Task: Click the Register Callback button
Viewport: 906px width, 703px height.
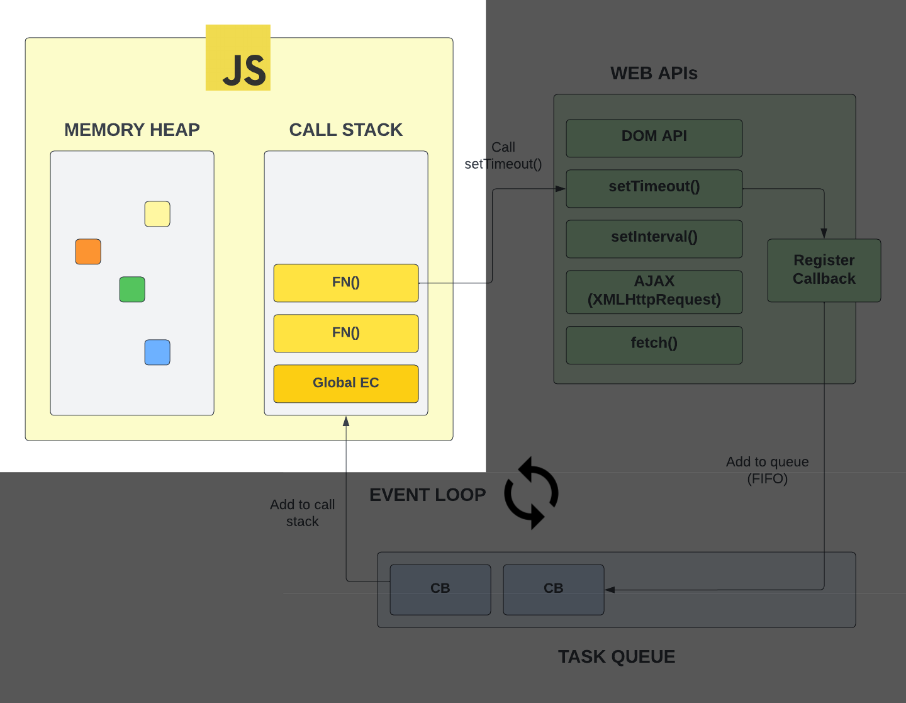Action: (824, 270)
